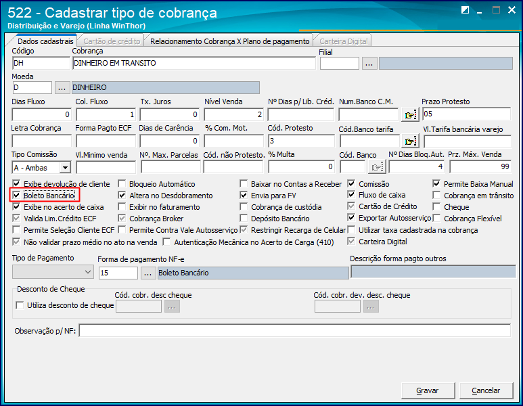Check Exibir no faturamento checkbox

pos(122,207)
